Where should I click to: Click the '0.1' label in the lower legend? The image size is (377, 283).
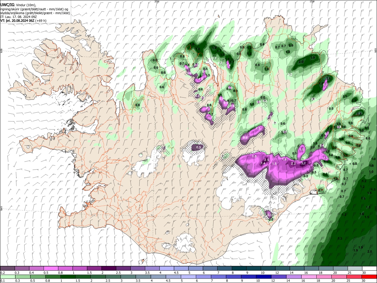coord(3,281)
